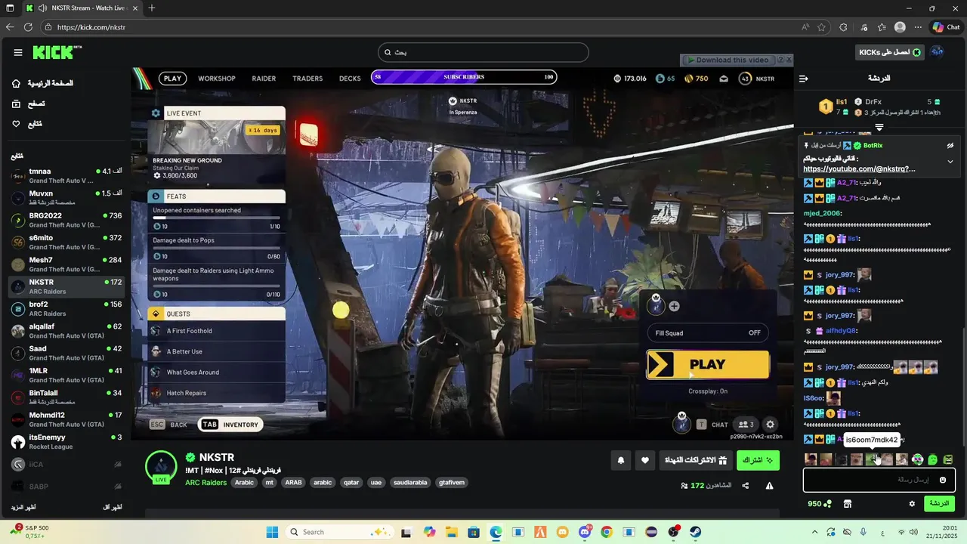Report the stream warning icon
Viewport: 967px width, 544px height.
click(x=769, y=486)
